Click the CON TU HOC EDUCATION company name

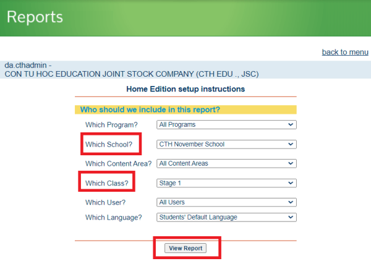pos(131,74)
